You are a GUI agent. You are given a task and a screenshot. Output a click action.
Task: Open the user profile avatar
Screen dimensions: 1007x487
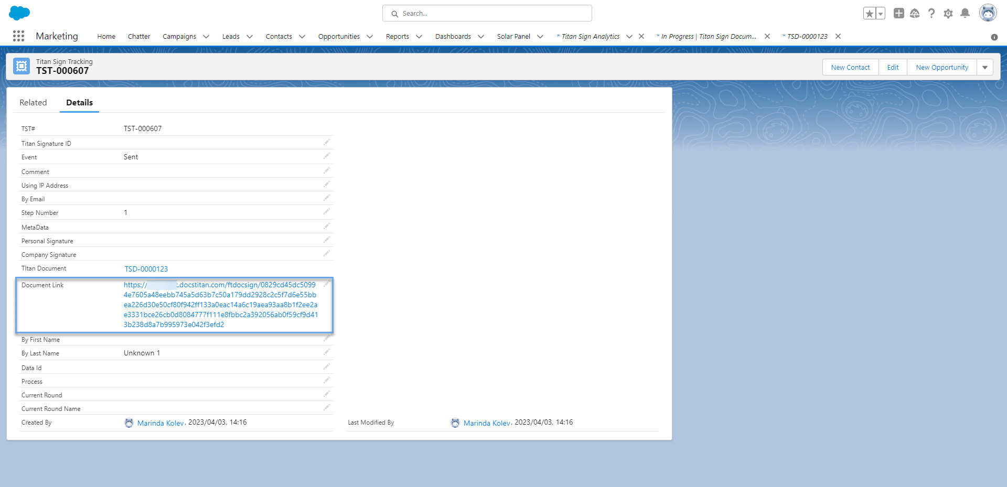click(988, 13)
